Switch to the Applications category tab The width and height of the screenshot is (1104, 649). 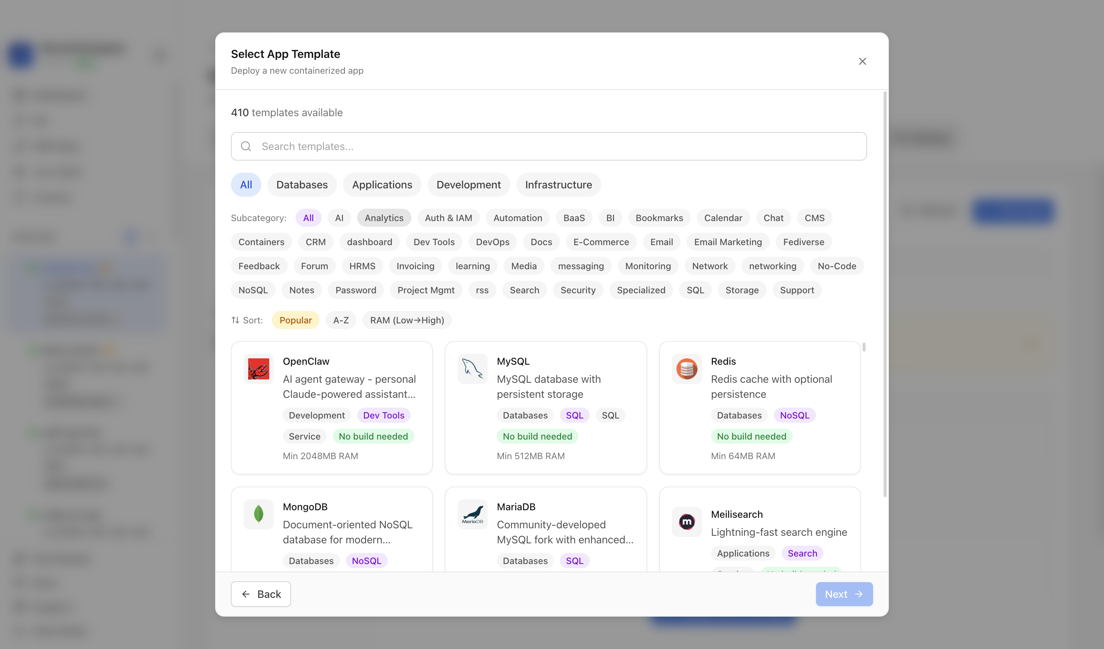pyautogui.click(x=382, y=185)
